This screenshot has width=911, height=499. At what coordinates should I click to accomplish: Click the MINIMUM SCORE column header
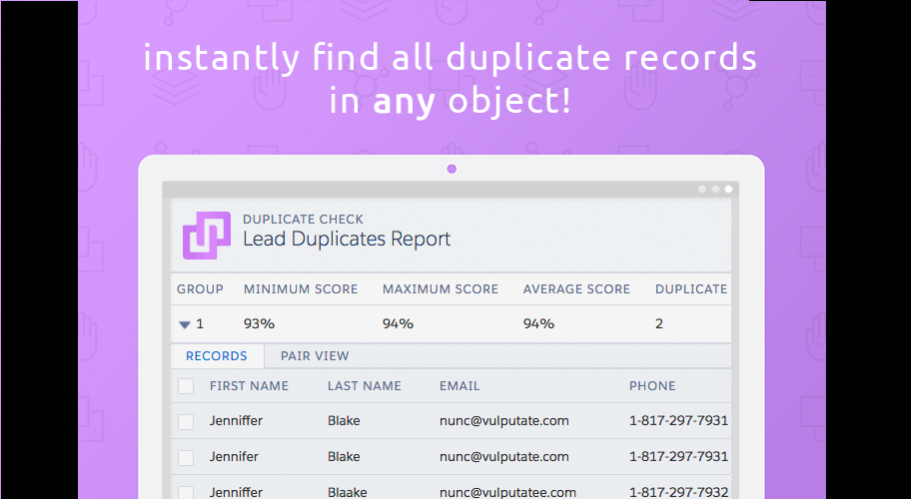(x=301, y=289)
